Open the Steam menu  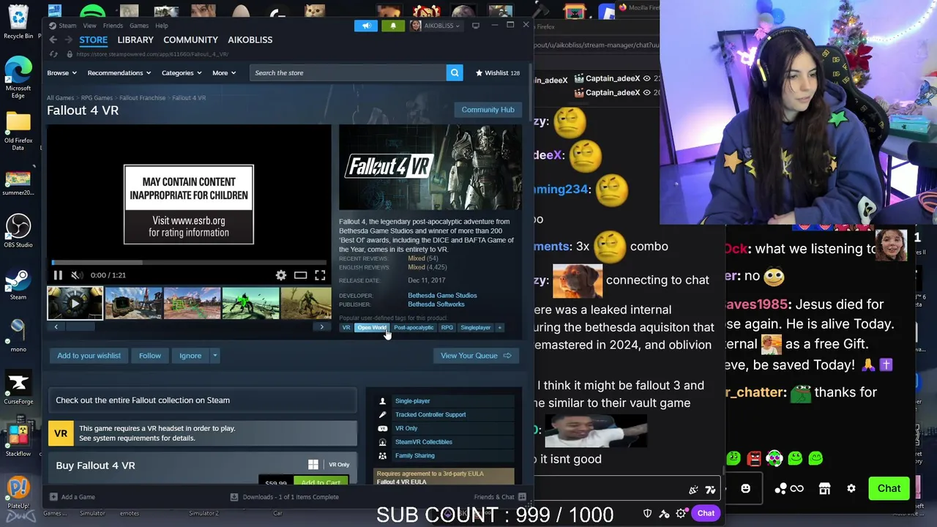[x=67, y=26]
